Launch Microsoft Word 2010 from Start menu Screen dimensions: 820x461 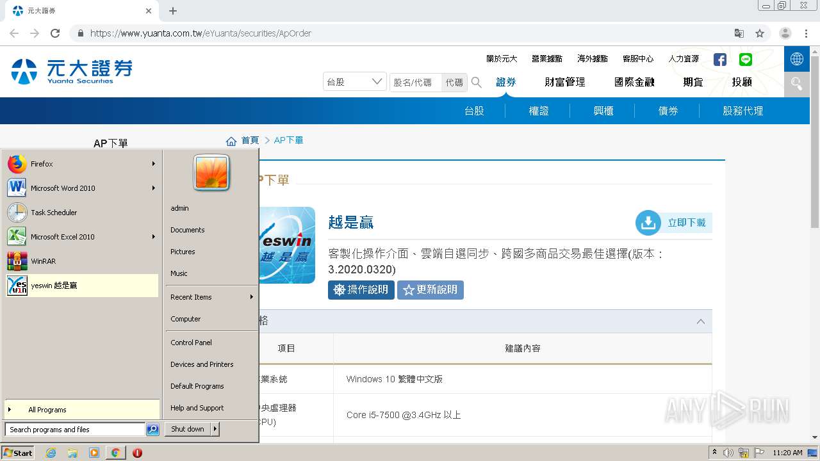coord(82,188)
